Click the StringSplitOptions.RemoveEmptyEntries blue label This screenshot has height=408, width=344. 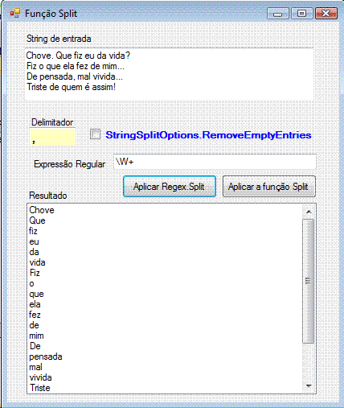click(x=208, y=135)
